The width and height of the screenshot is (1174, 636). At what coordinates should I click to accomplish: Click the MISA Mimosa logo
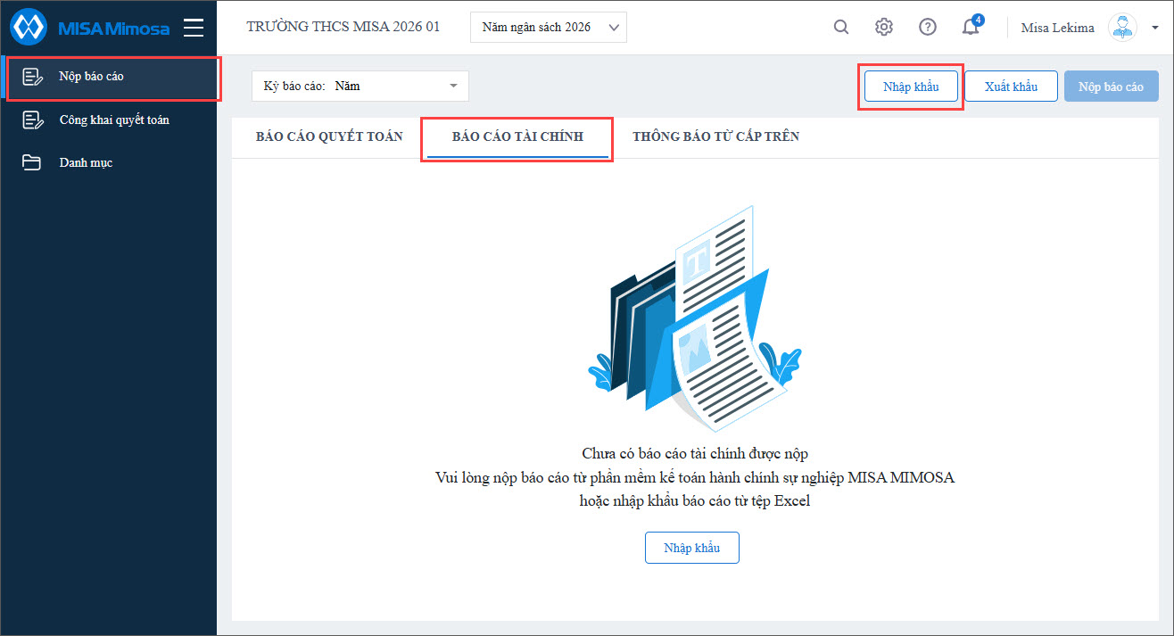[x=90, y=28]
